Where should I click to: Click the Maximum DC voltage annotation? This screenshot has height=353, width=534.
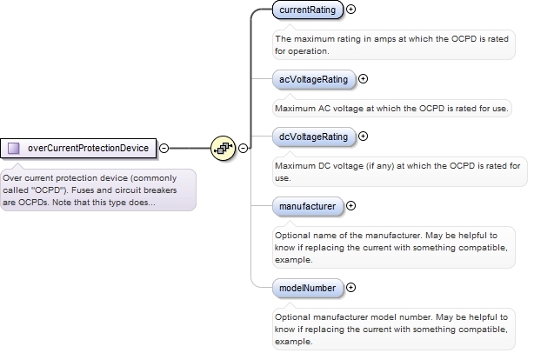pos(400,171)
